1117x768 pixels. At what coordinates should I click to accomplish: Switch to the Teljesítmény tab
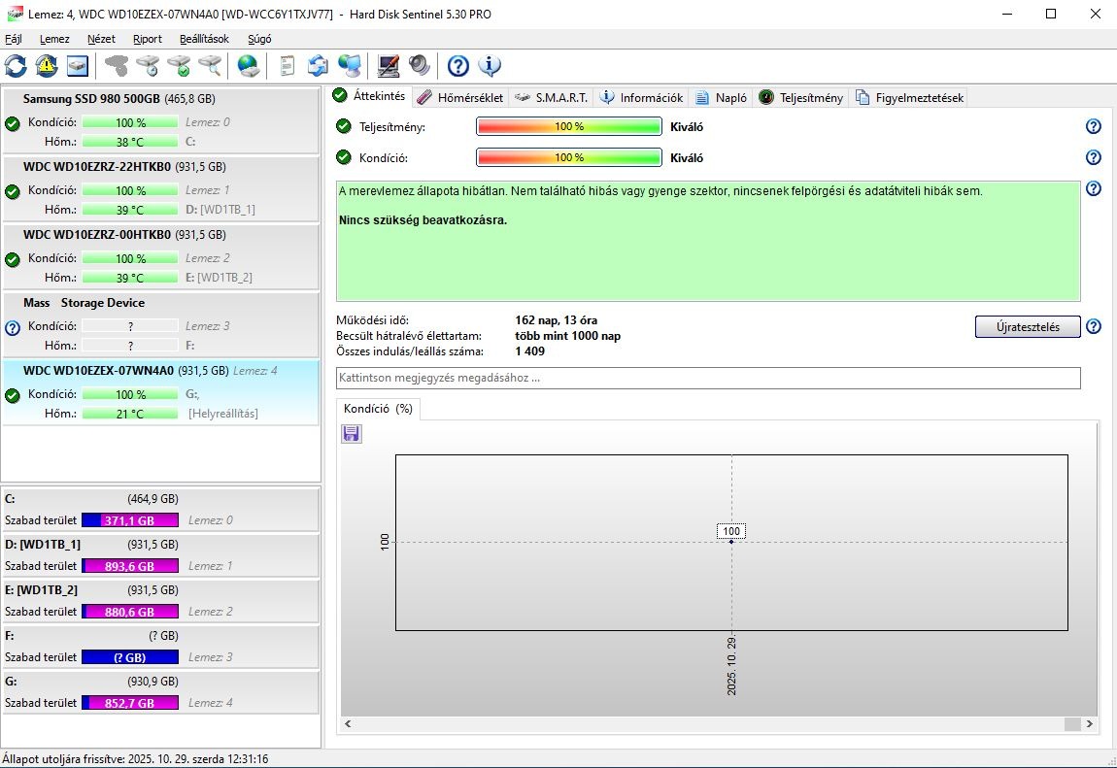(x=800, y=97)
